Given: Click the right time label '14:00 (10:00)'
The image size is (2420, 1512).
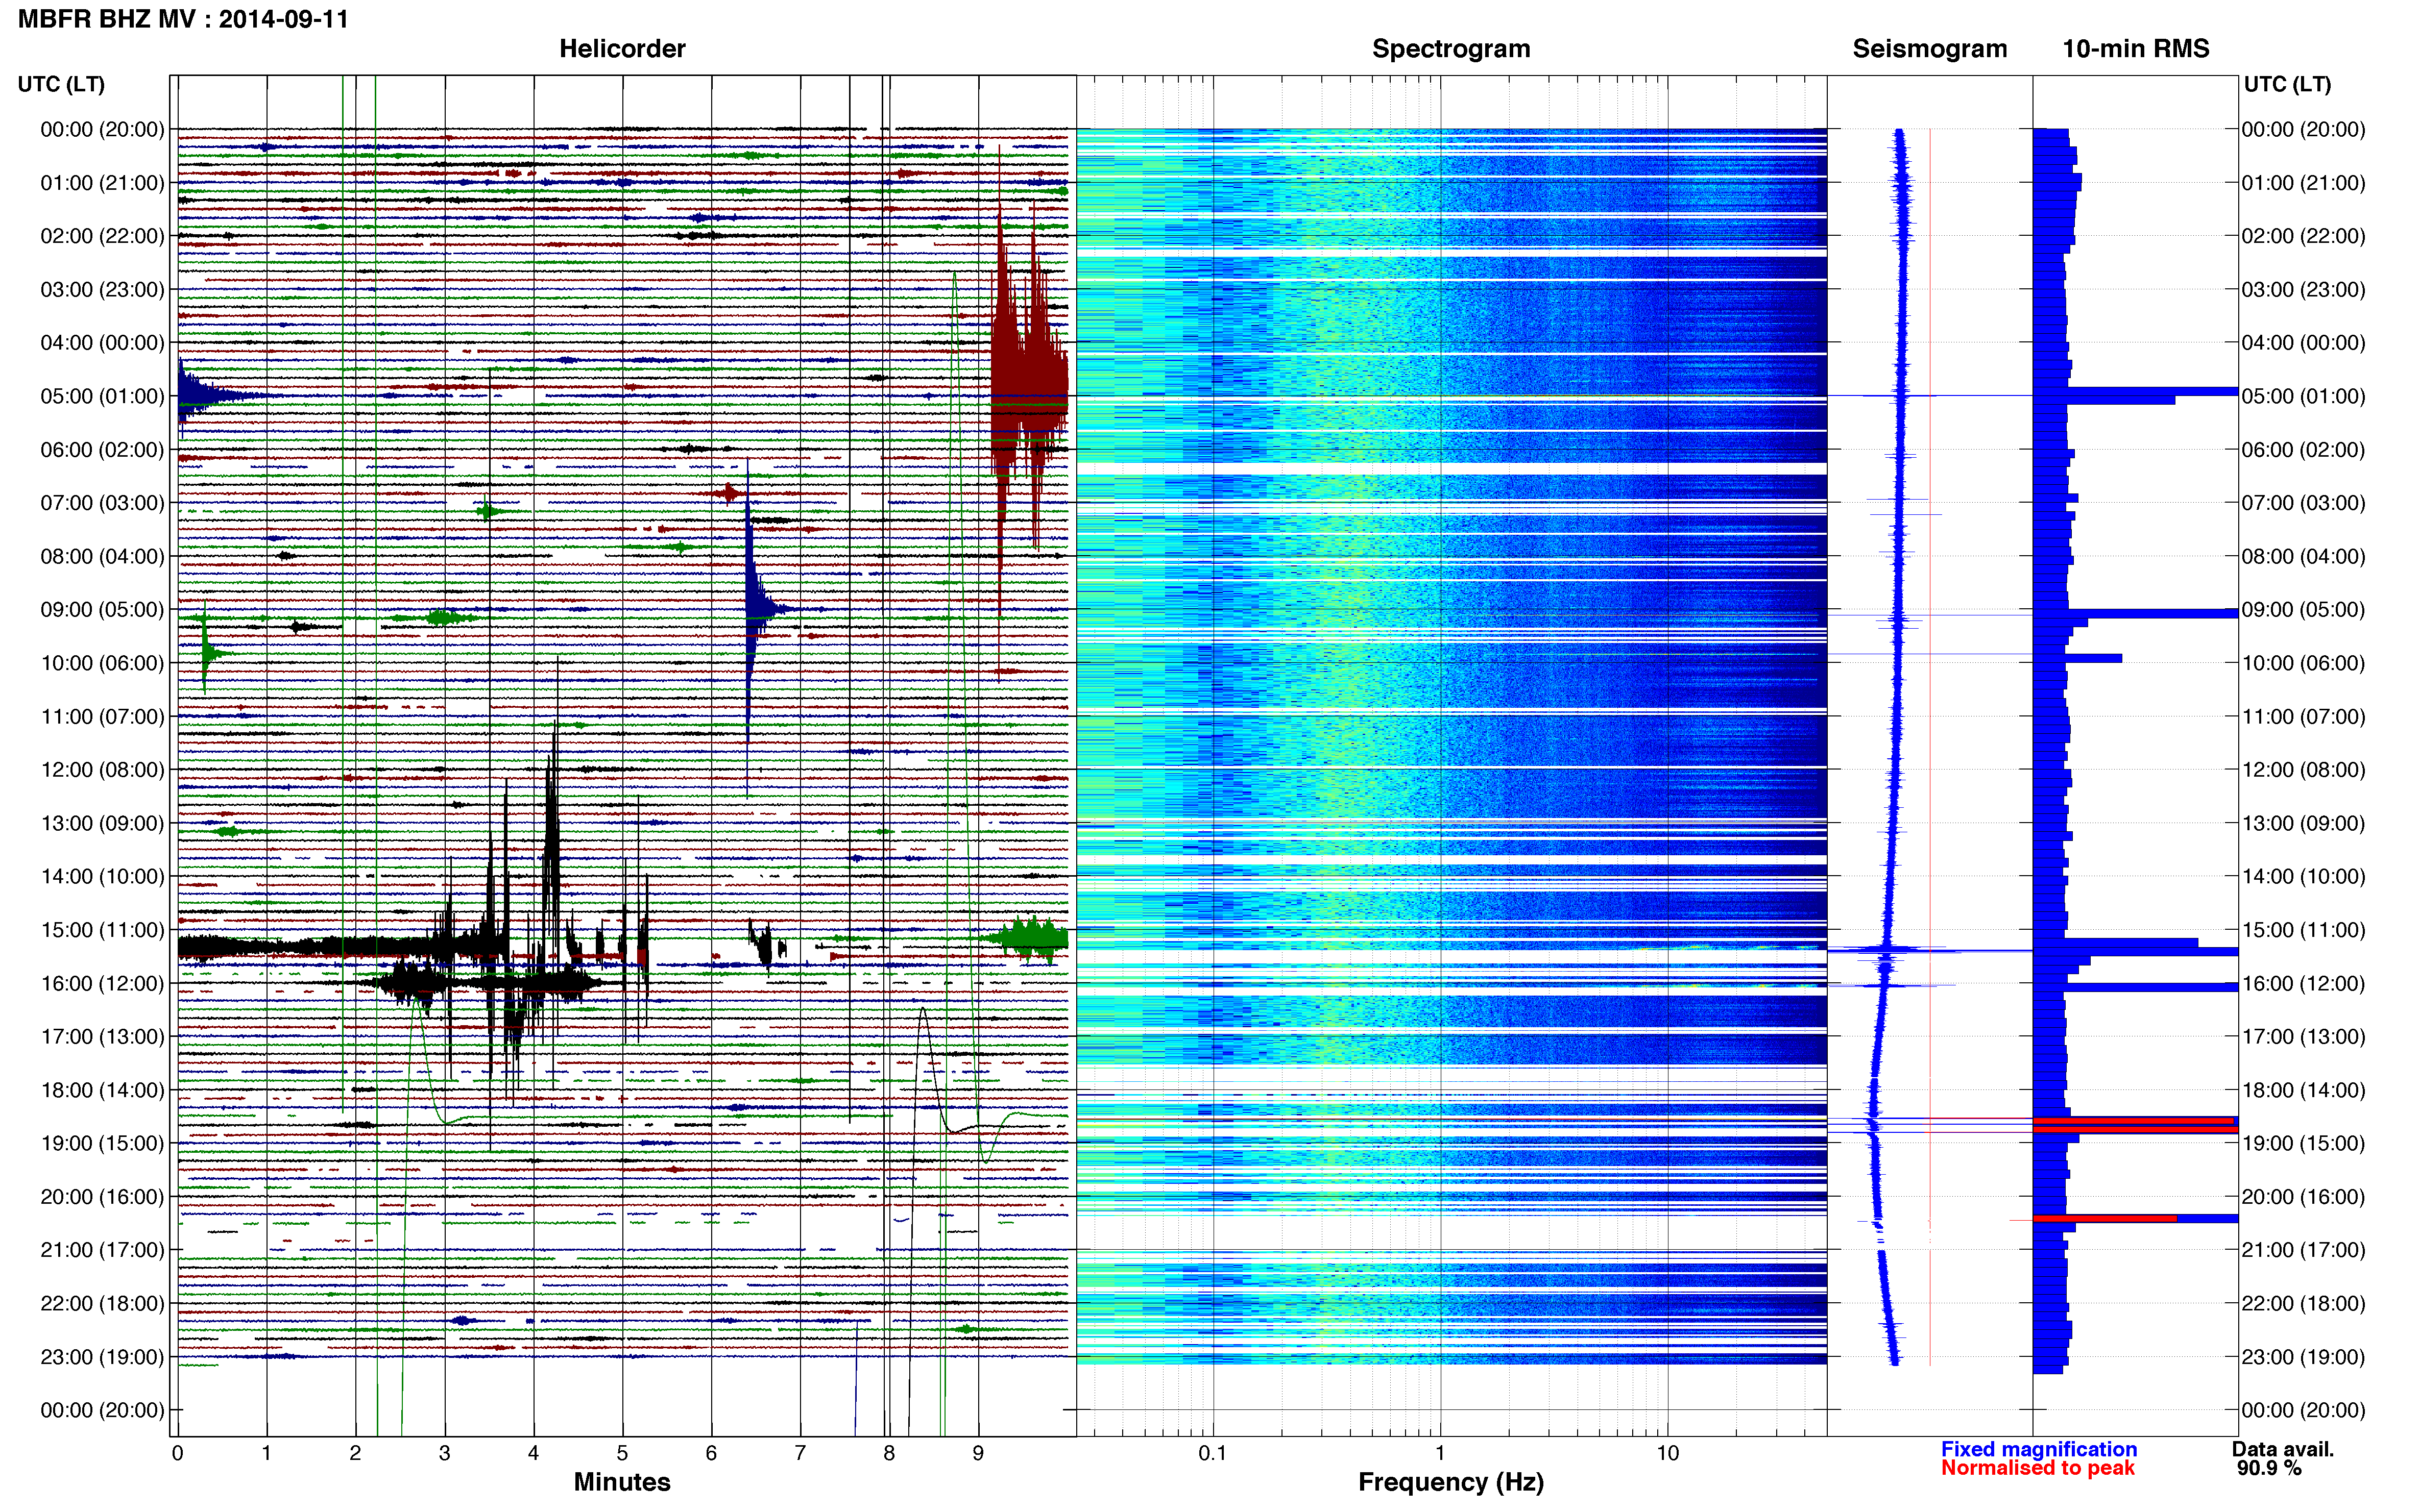Looking at the screenshot, I should tap(2303, 877).
